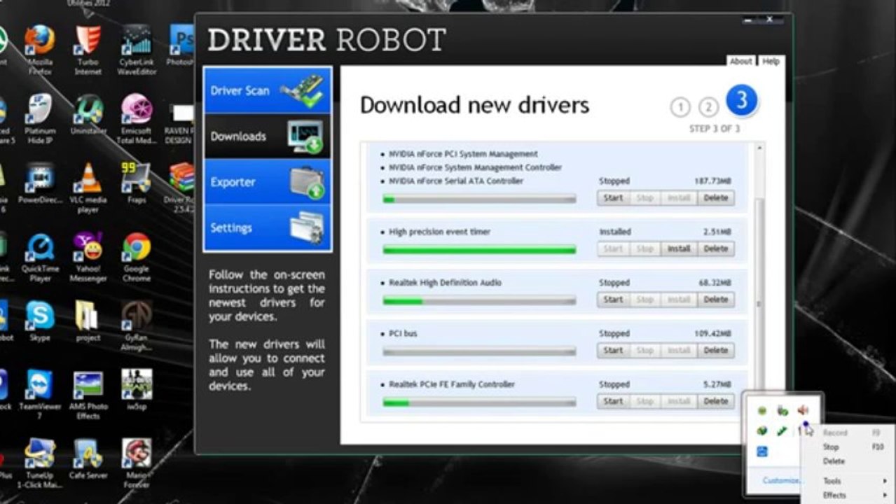Click the green round tray icon in top row
Image resolution: width=896 pixels, height=504 pixels.
point(762,410)
